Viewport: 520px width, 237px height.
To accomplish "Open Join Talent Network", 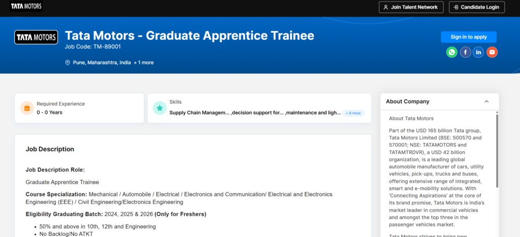I will click(411, 7).
